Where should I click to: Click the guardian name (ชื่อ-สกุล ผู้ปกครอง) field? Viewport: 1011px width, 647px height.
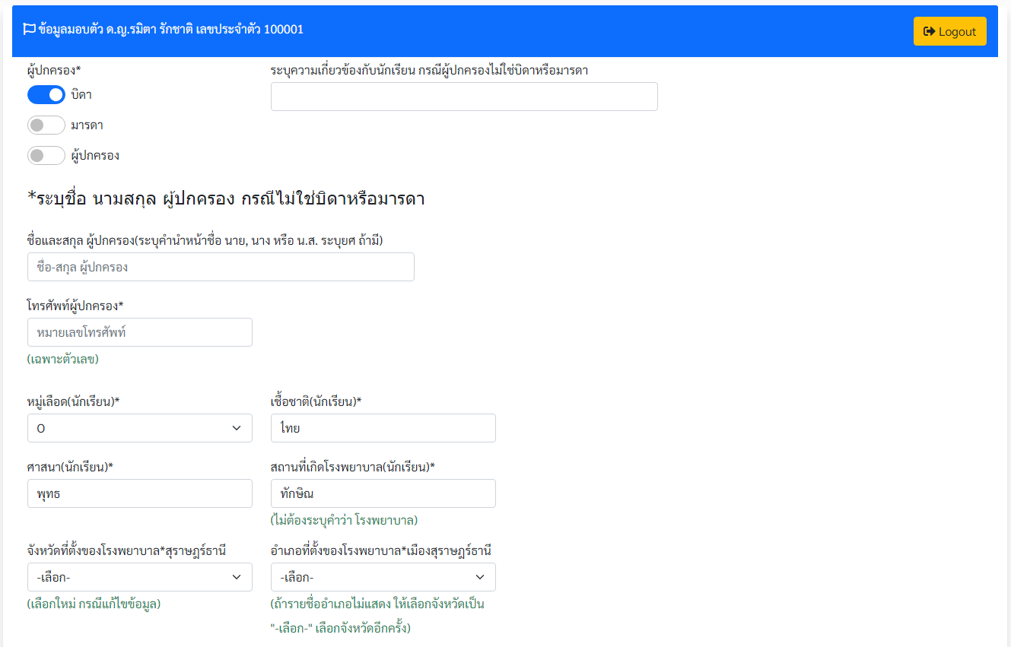tap(221, 267)
